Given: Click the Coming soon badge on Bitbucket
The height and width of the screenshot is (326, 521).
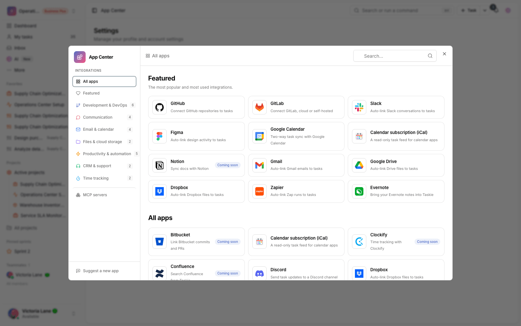Looking at the screenshot, I should pos(228,242).
